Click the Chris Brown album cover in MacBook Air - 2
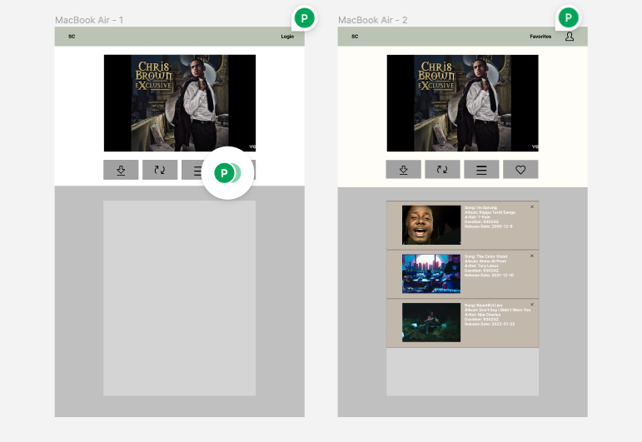The image size is (642, 442). click(463, 103)
